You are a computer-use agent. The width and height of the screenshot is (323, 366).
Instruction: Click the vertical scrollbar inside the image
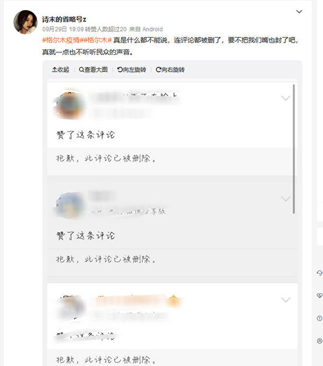click(x=293, y=149)
